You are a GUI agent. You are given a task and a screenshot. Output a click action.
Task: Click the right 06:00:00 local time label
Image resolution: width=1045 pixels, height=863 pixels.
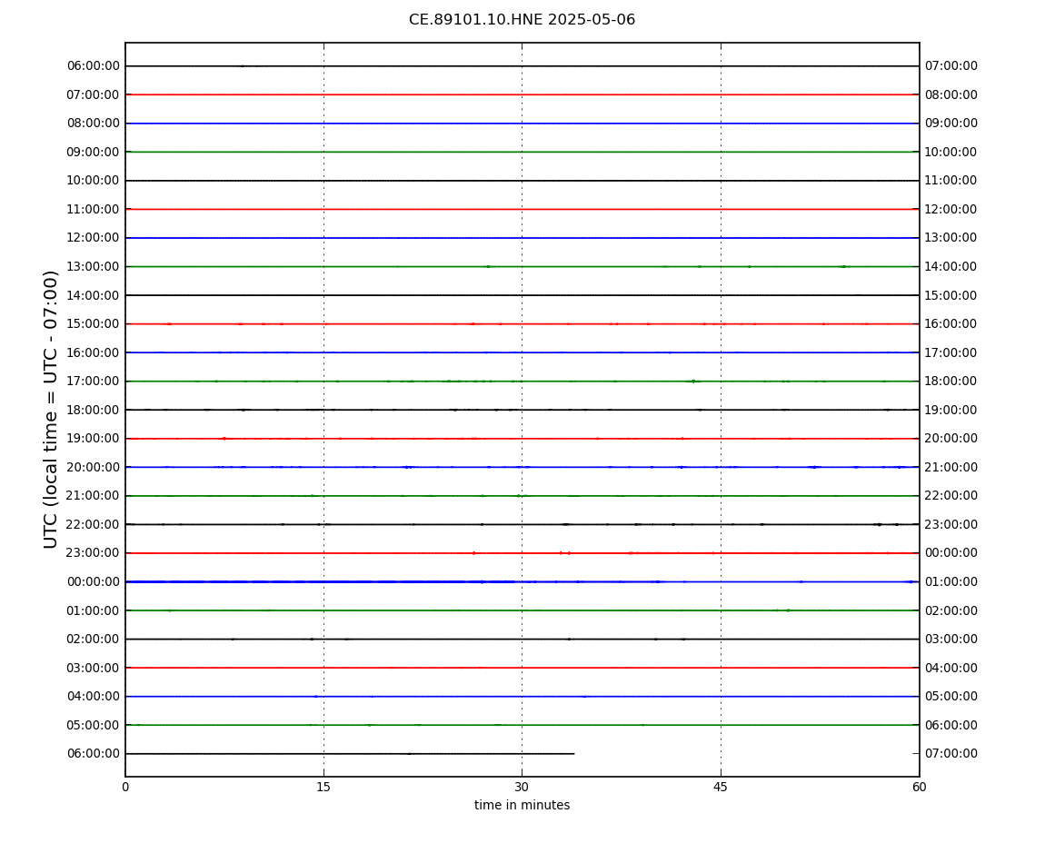coord(951,725)
